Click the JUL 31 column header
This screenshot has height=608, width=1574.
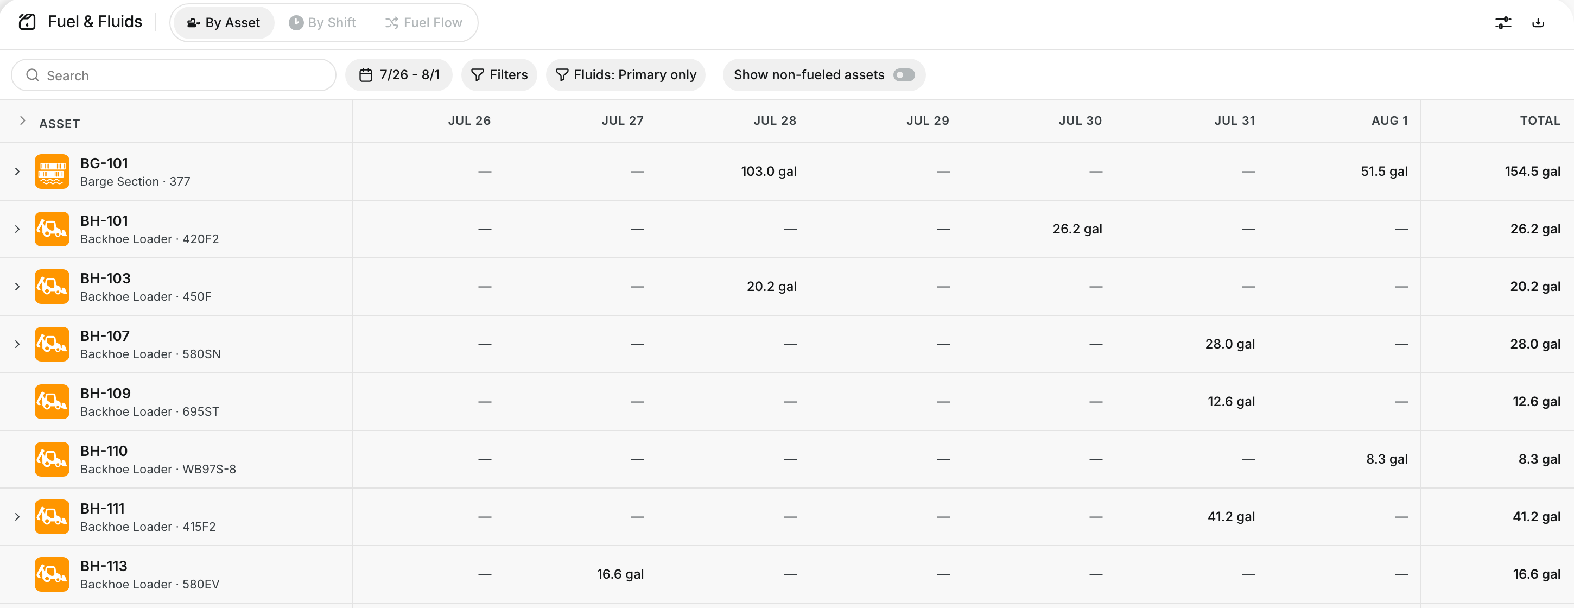click(1234, 121)
